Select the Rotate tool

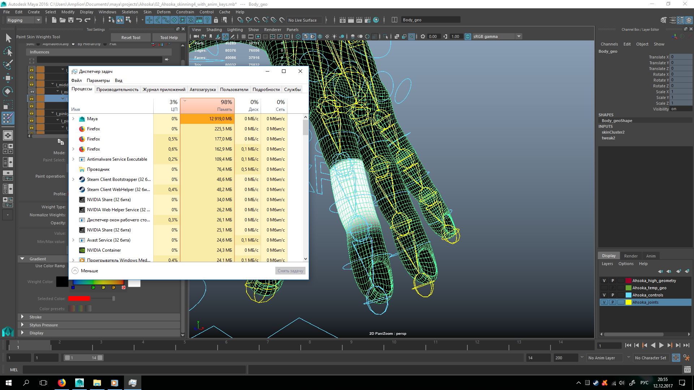[x=8, y=91]
